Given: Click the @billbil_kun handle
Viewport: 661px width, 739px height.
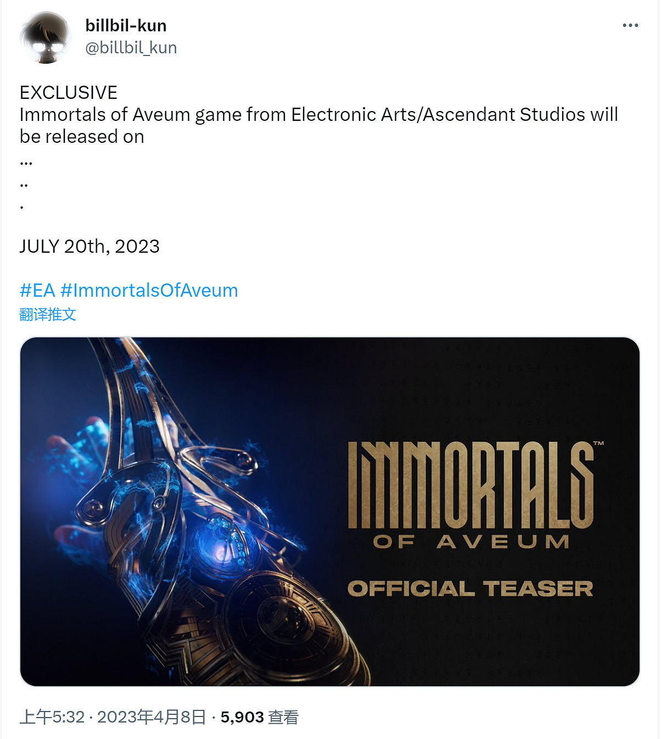Looking at the screenshot, I should pos(131,48).
